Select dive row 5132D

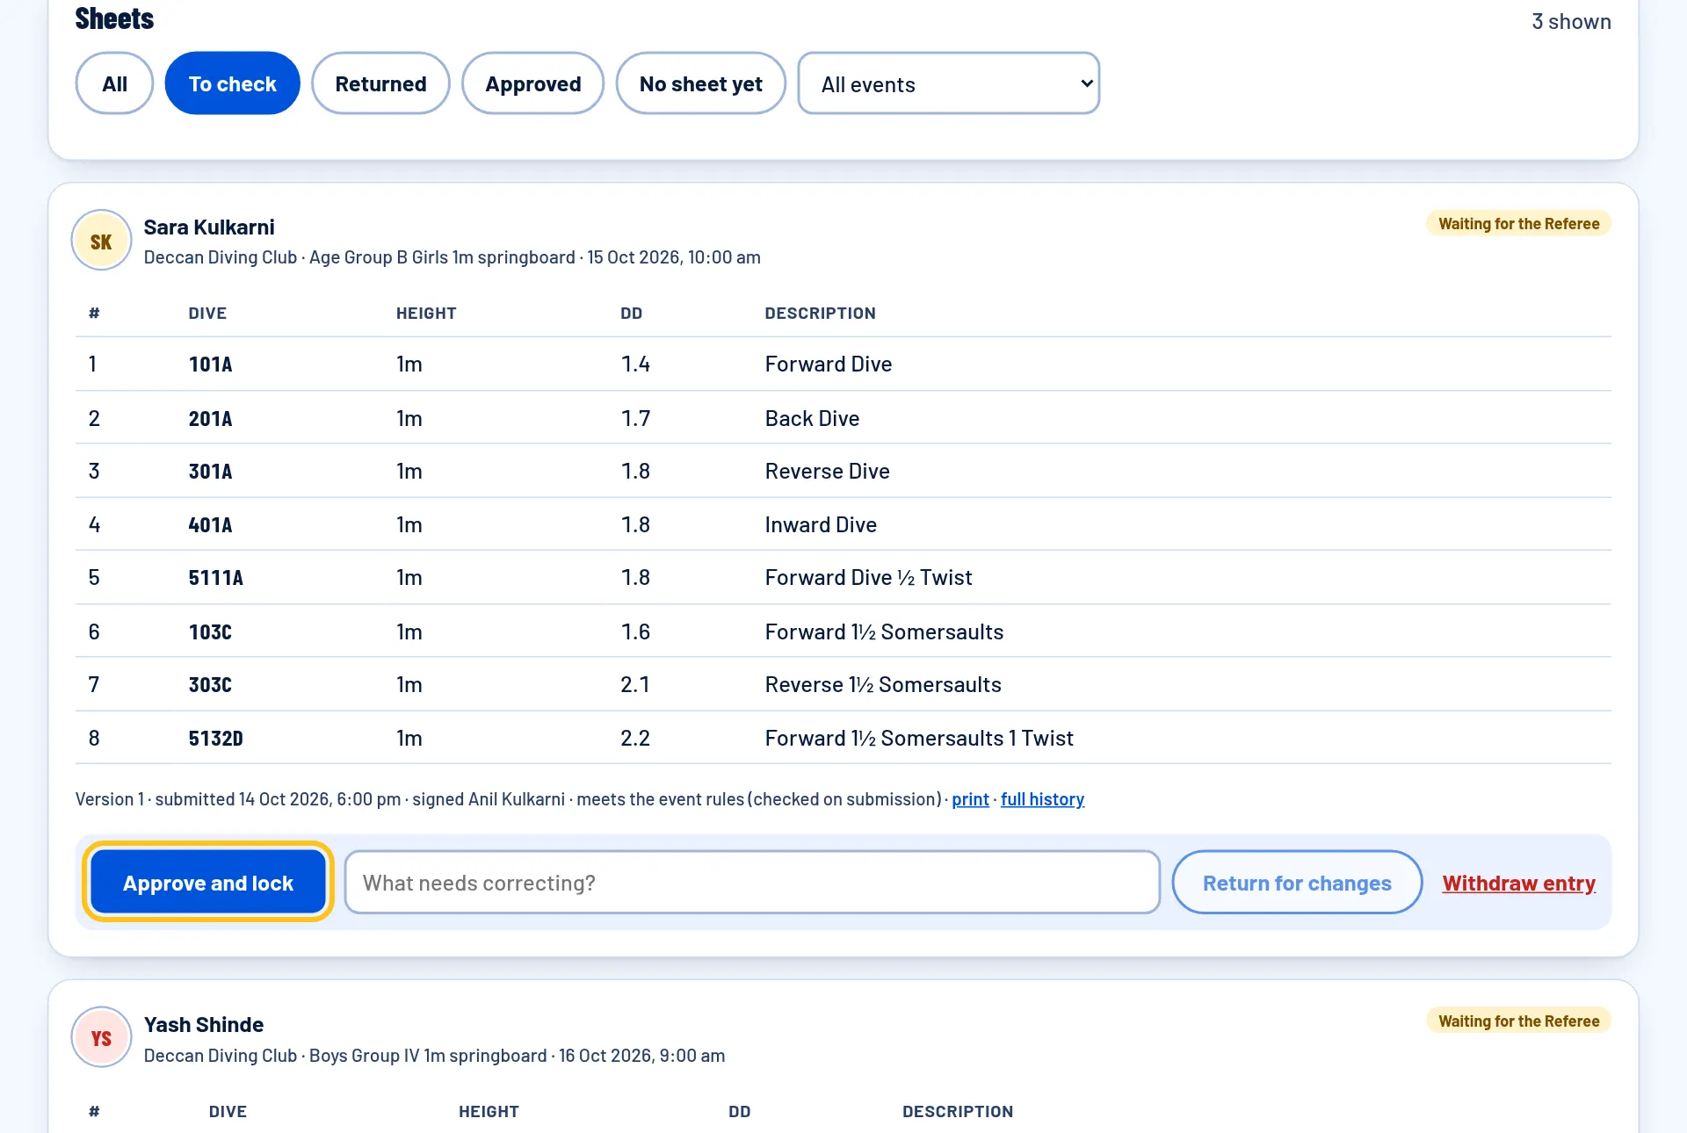843,738
